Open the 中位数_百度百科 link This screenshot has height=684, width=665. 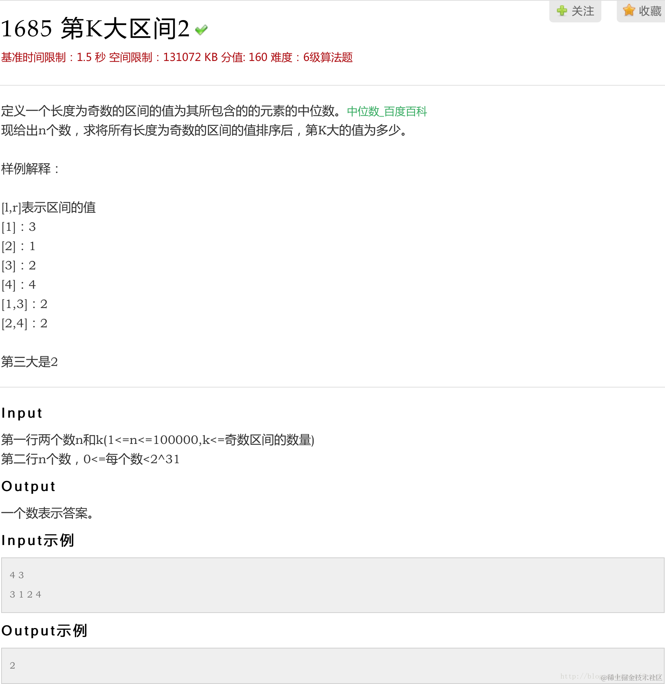[387, 112]
